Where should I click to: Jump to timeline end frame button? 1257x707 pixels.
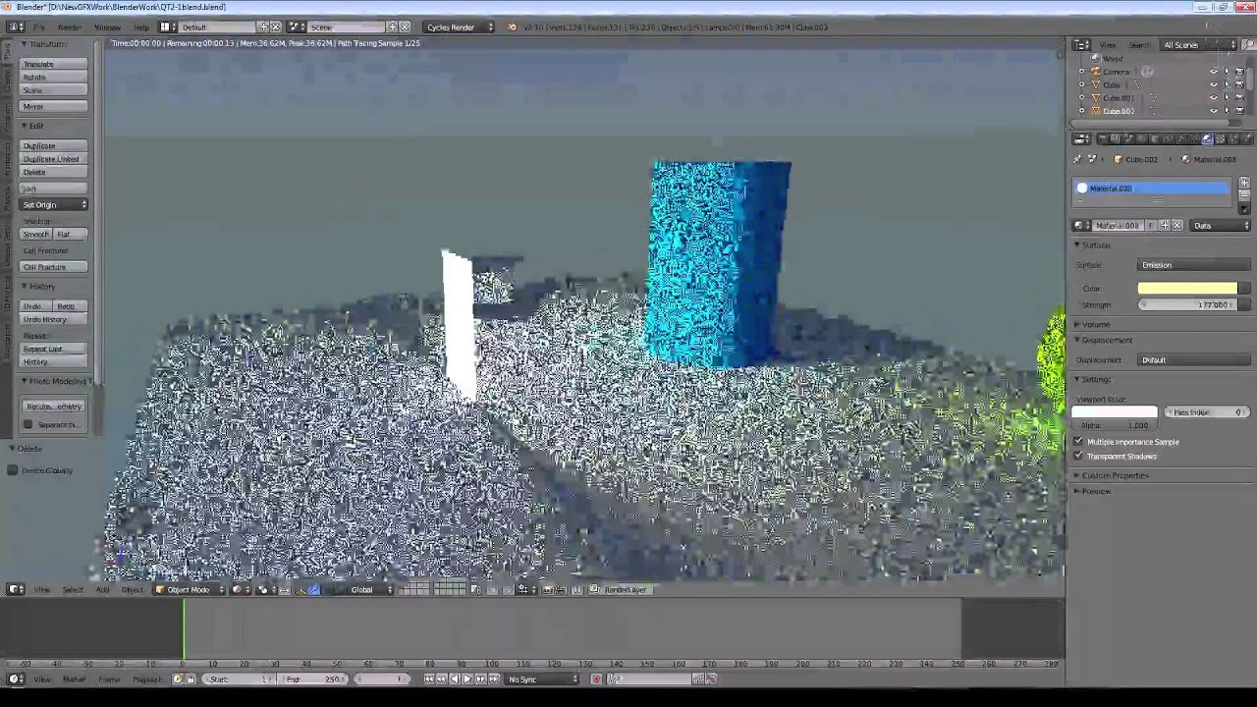[494, 679]
